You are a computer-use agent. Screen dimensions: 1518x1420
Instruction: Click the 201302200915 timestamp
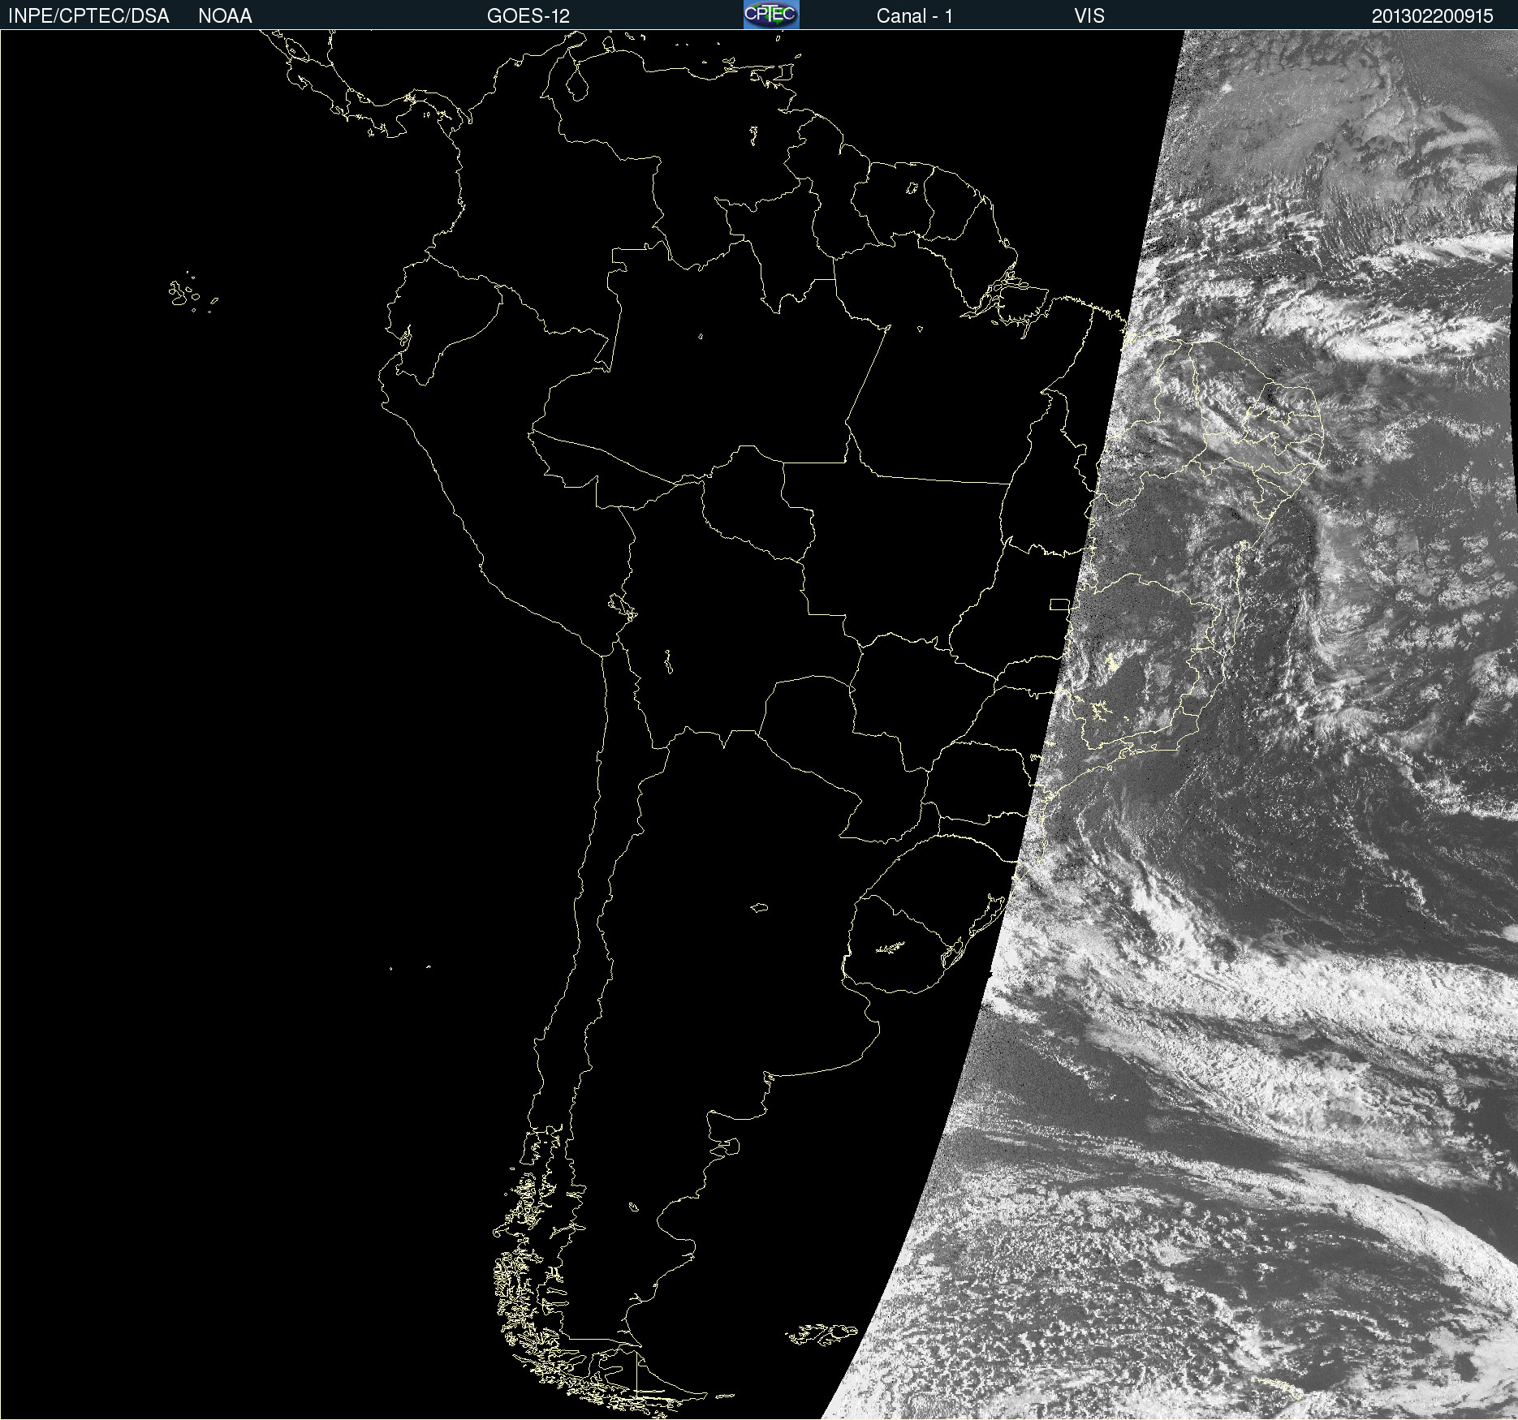click(1433, 16)
